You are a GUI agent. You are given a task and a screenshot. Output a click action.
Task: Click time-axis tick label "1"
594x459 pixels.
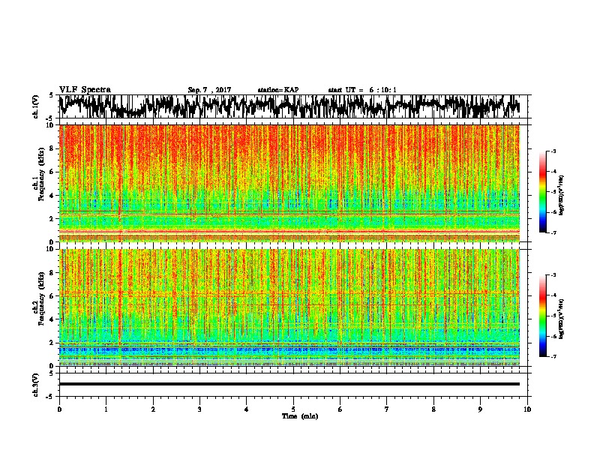(x=106, y=409)
